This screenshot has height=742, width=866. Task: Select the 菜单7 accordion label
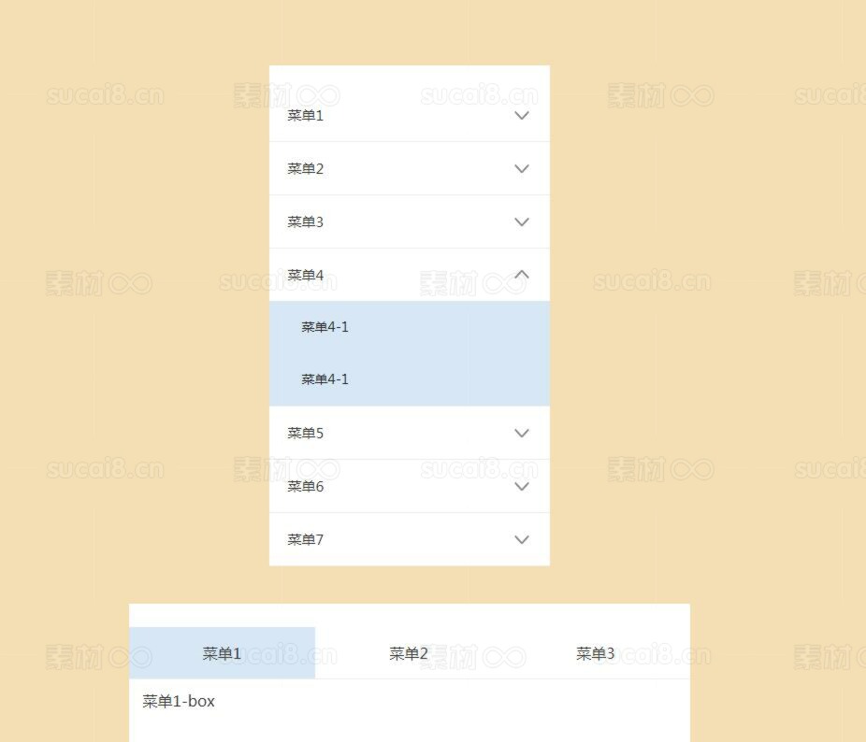pos(306,540)
